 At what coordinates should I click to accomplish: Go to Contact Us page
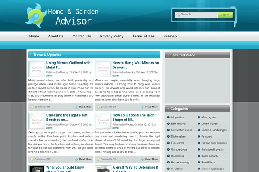pos(82,36)
